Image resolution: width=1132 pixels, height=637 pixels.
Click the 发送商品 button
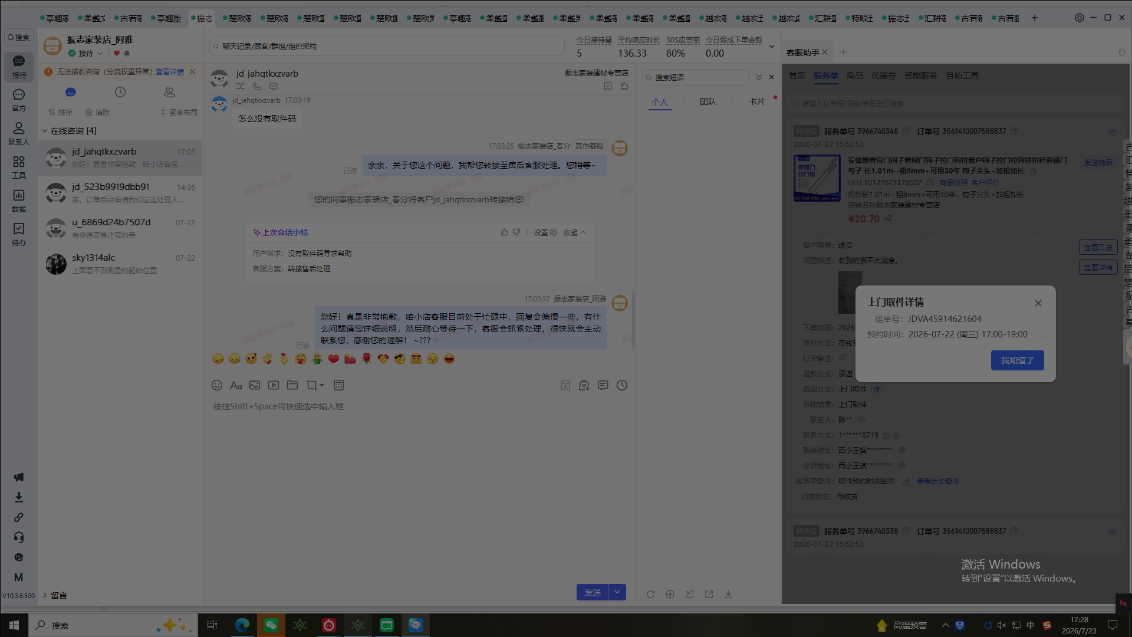(x=1098, y=163)
